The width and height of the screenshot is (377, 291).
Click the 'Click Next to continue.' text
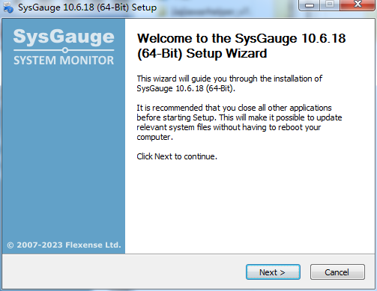point(177,156)
